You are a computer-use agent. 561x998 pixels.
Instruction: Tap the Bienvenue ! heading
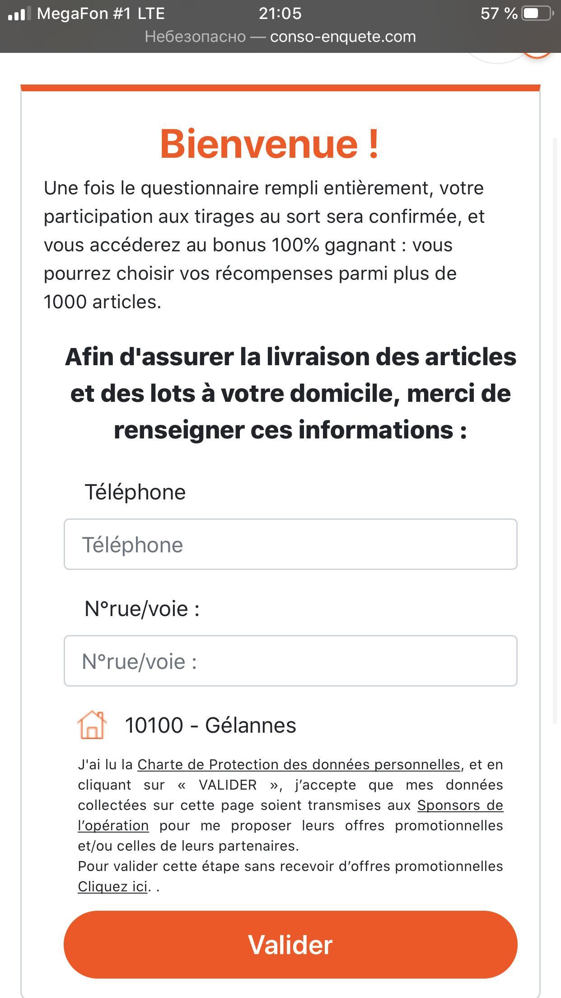coord(270,144)
